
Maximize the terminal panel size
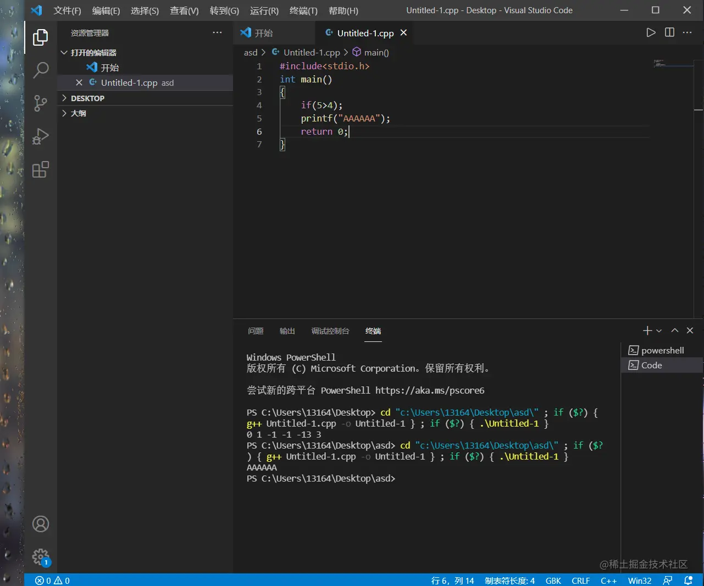point(675,330)
